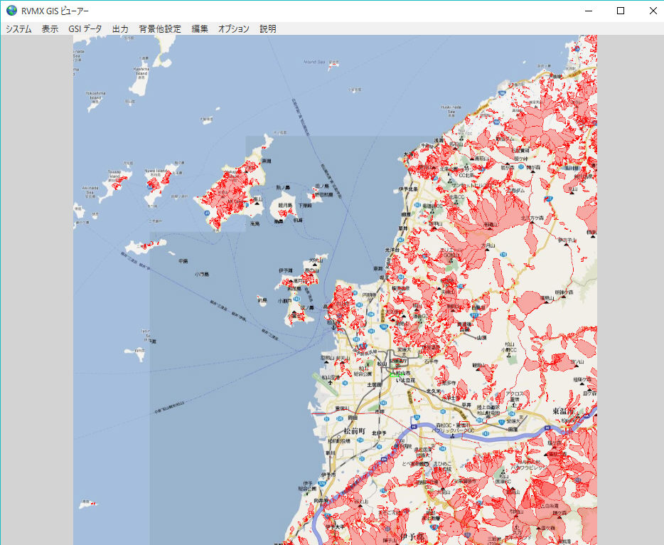
Task: Minimize the RVMX GIS viewer window
Action: click(x=588, y=11)
